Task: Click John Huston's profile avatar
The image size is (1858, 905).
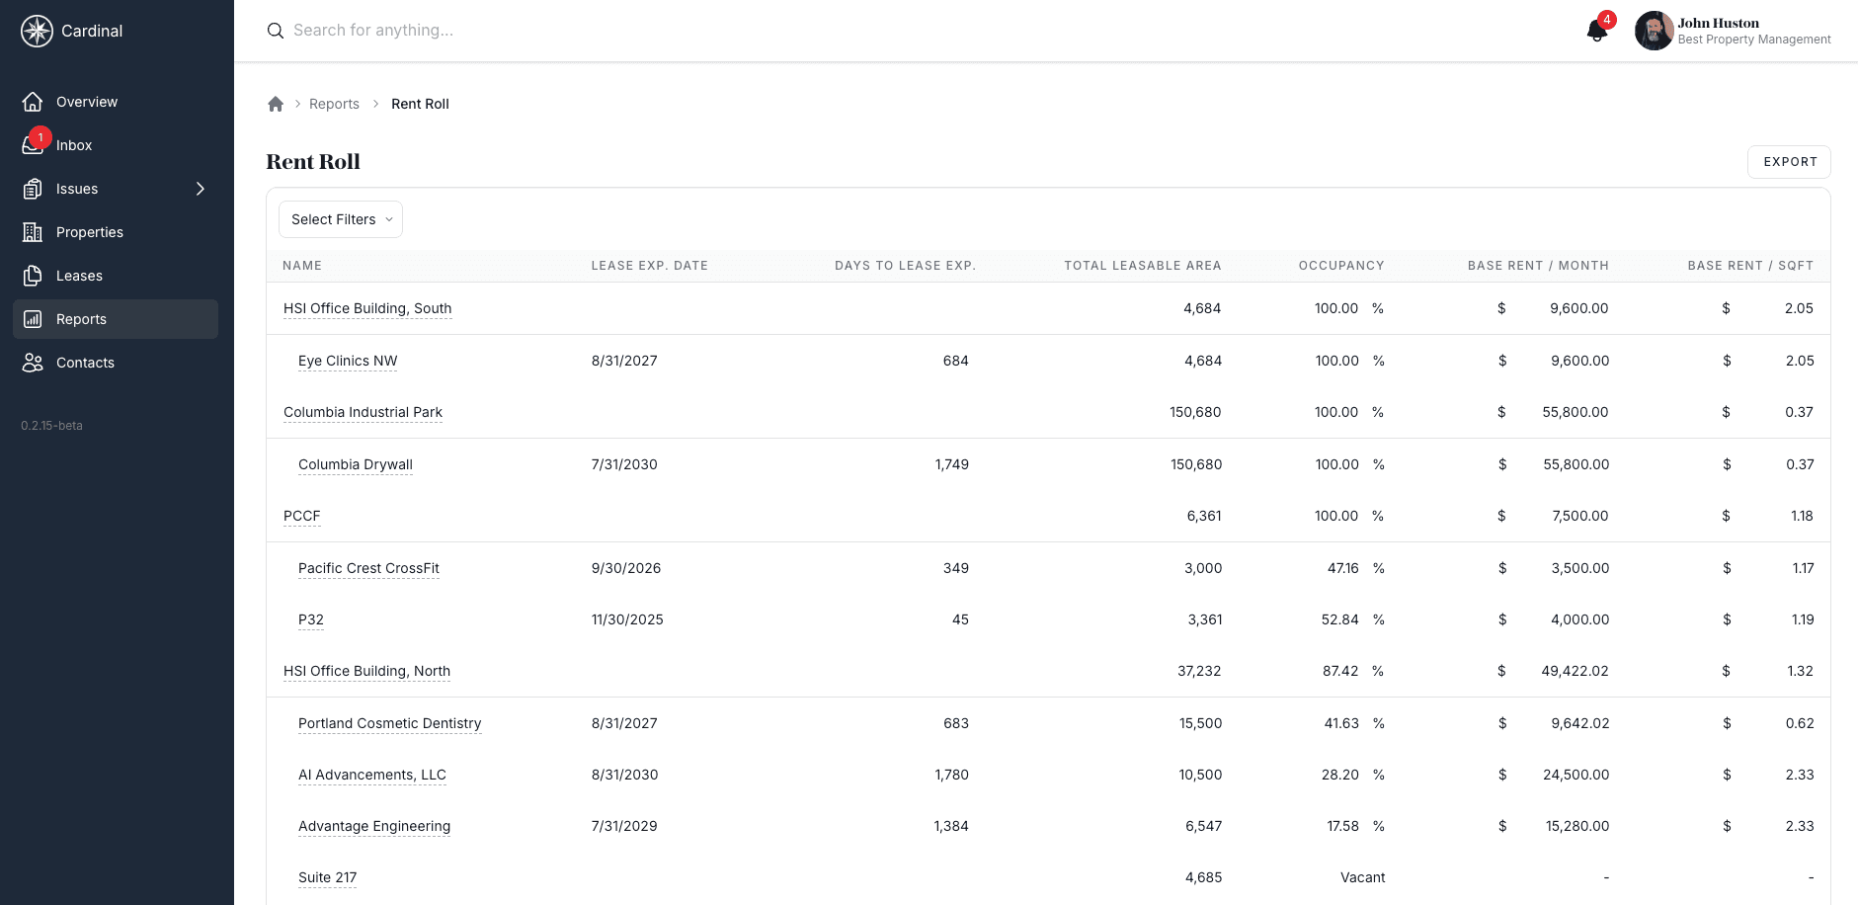Action: click(1653, 31)
